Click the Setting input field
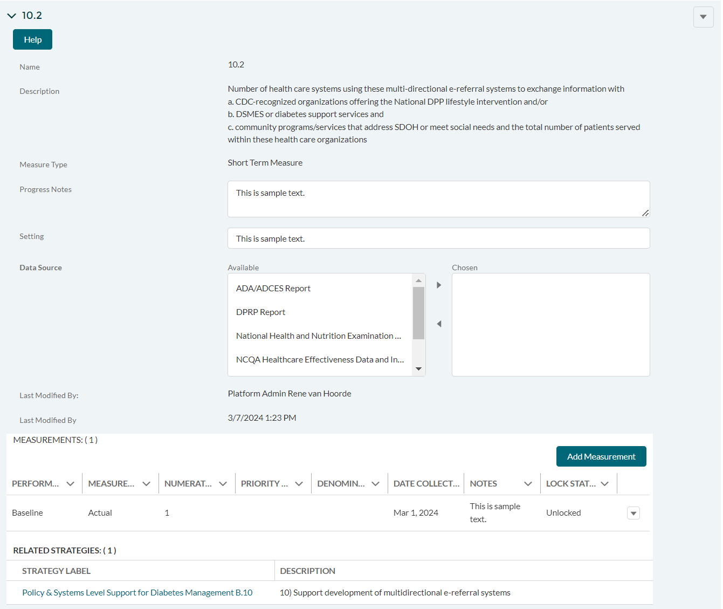Viewport: 723px width, 609px height. 438,238
